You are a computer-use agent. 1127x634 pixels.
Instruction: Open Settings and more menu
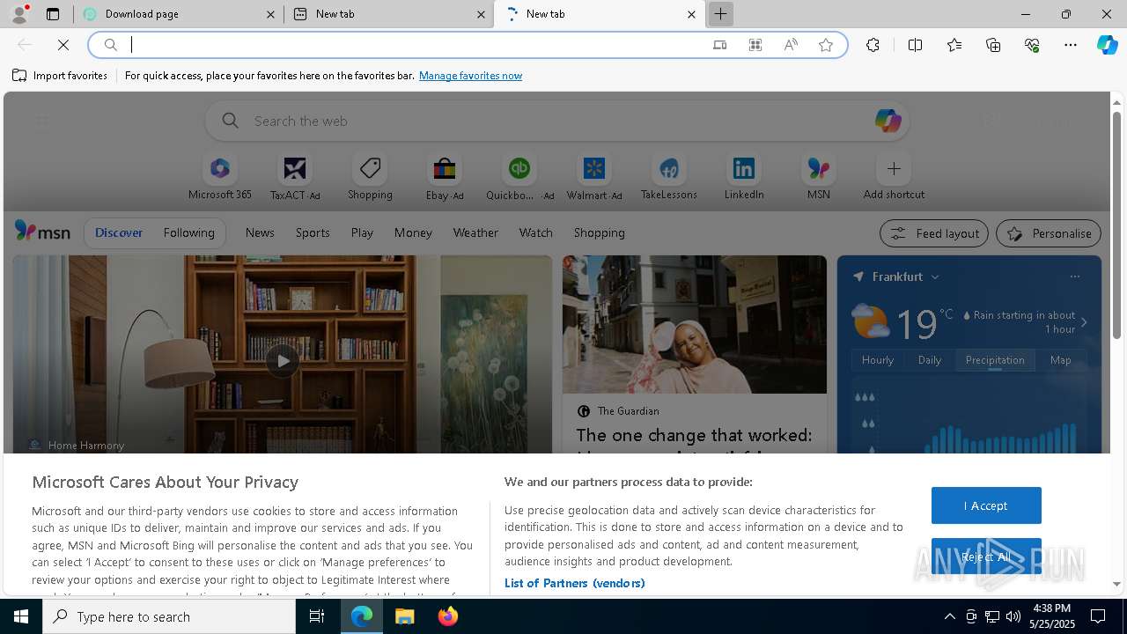pyautogui.click(x=1071, y=45)
